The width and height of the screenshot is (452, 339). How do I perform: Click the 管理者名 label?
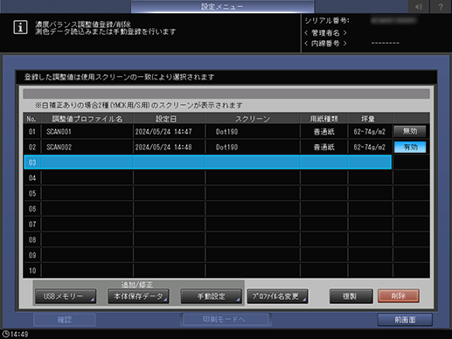[325, 32]
